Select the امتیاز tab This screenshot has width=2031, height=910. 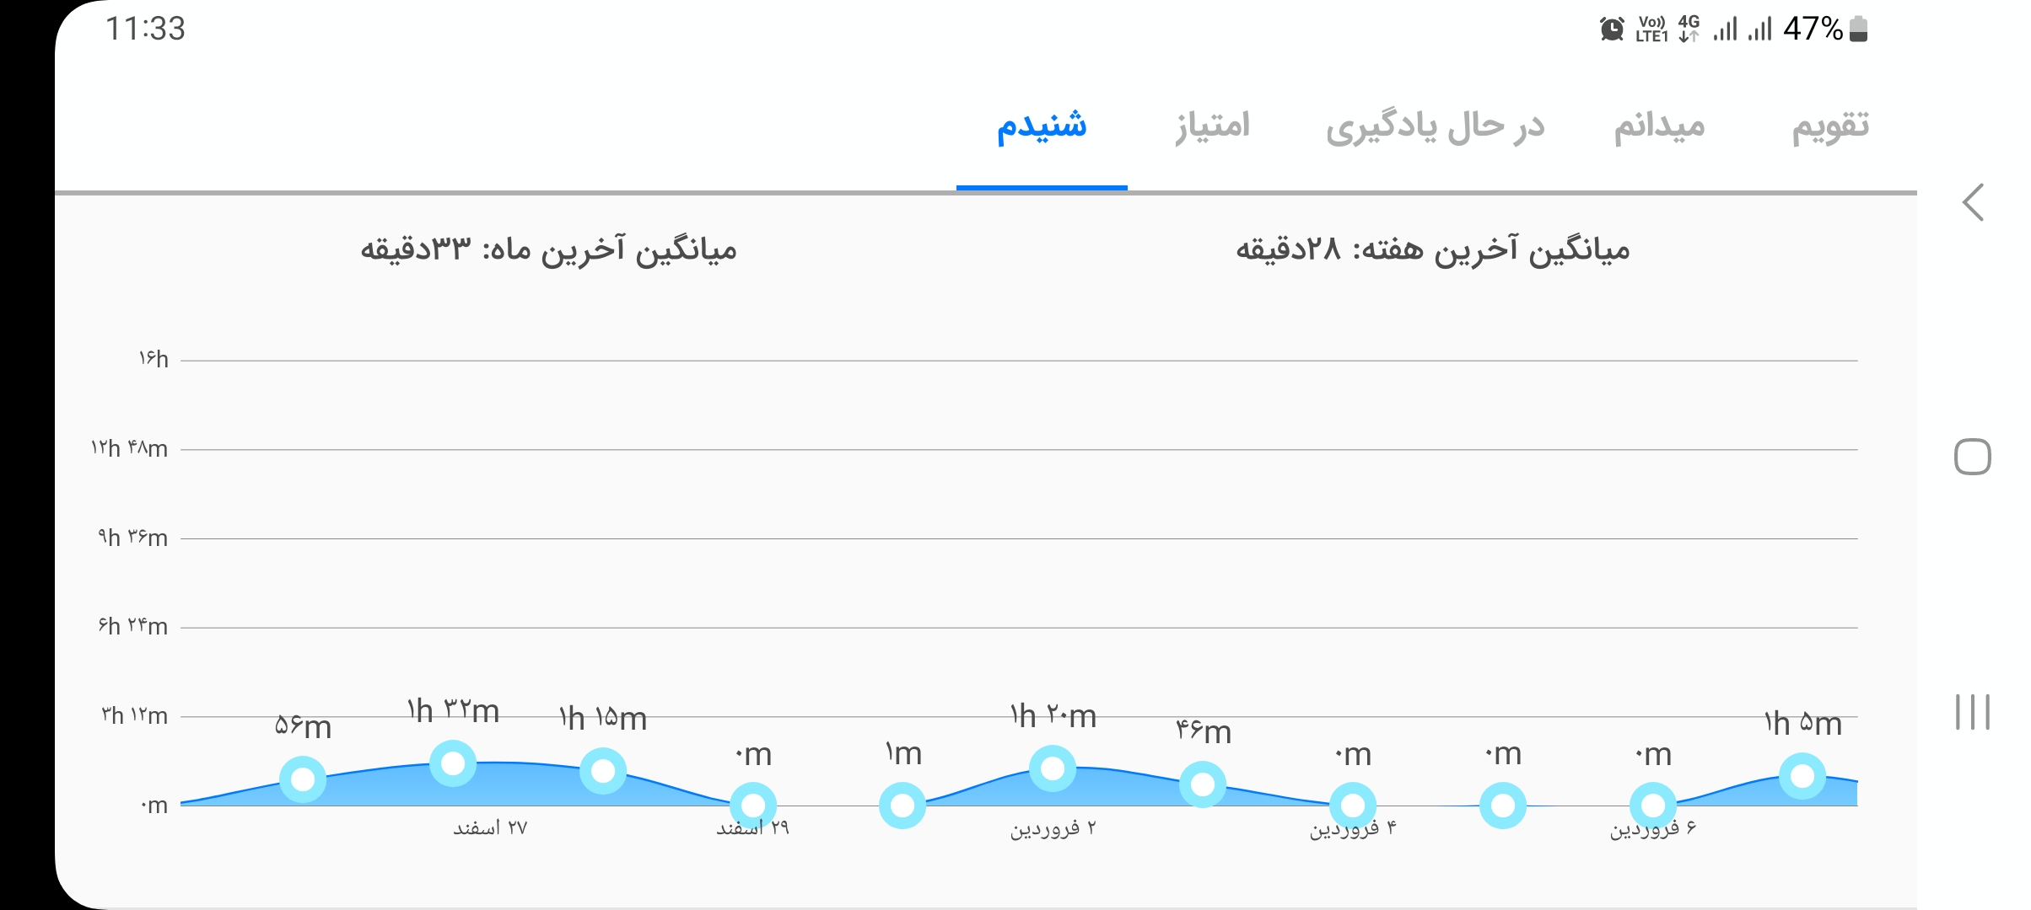[1213, 126]
